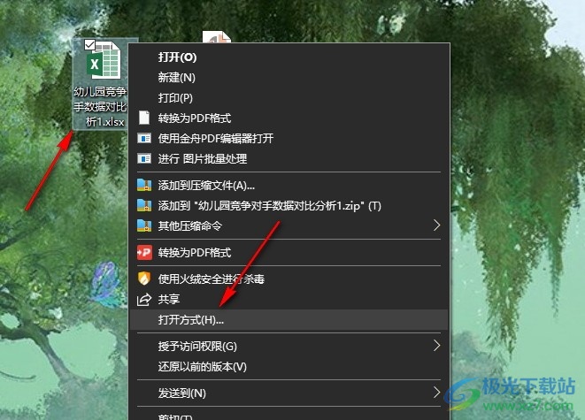
Task: Choose 打开(O) from the context menu
Action: tap(177, 57)
